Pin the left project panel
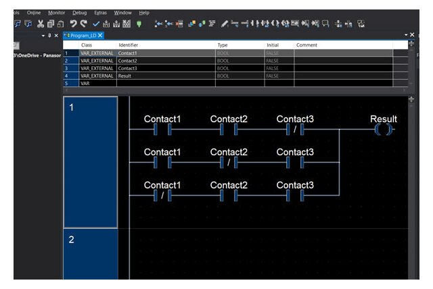The height and width of the screenshot is (289, 433). pos(49,35)
